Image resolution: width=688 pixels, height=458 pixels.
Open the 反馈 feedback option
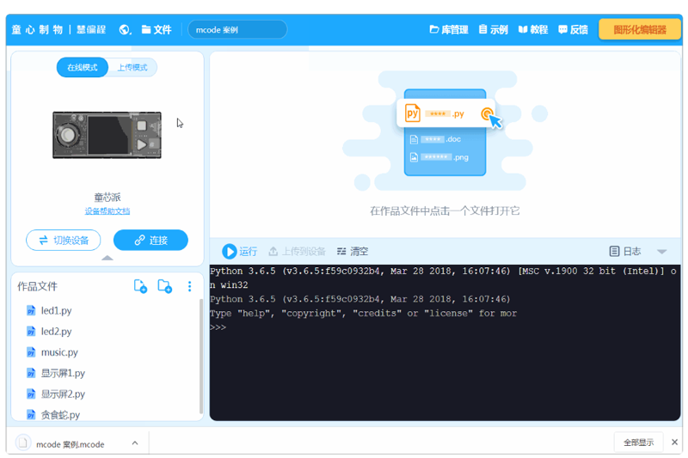pyautogui.click(x=573, y=30)
